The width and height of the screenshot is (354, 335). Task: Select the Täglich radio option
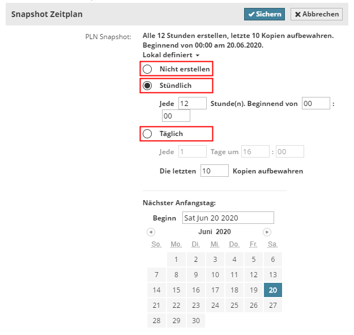point(147,134)
